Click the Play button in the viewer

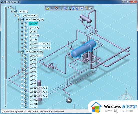click(69, 100)
